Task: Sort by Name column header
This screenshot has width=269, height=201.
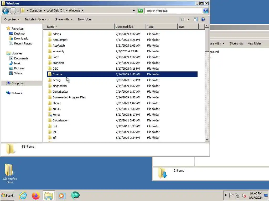Action: (x=79, y=27)
